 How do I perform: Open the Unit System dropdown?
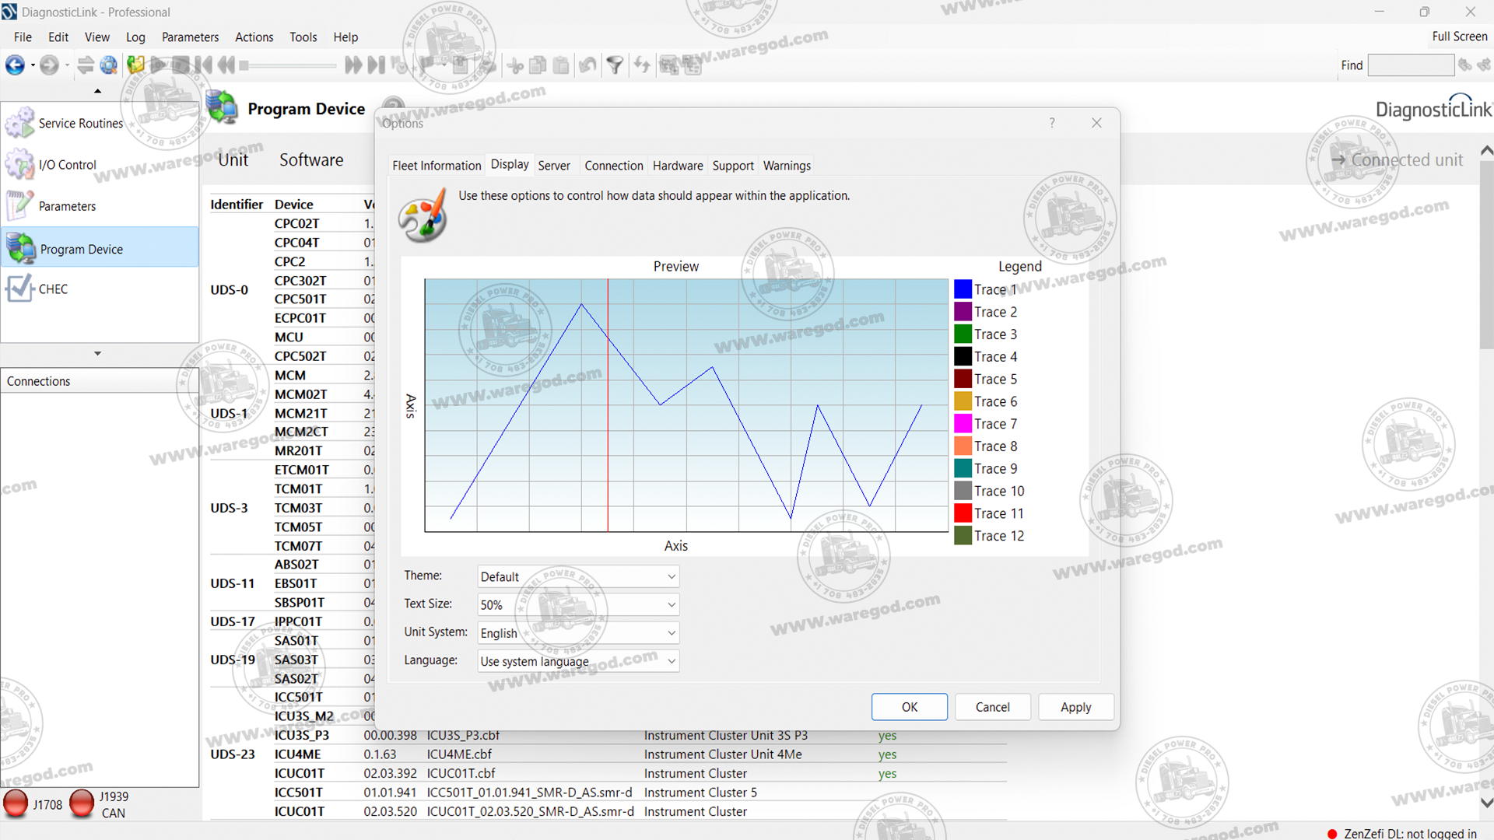[x=578, y=633]
